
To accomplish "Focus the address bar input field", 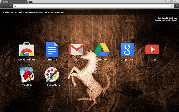I will pyautogui.click(x=92, y=6).
